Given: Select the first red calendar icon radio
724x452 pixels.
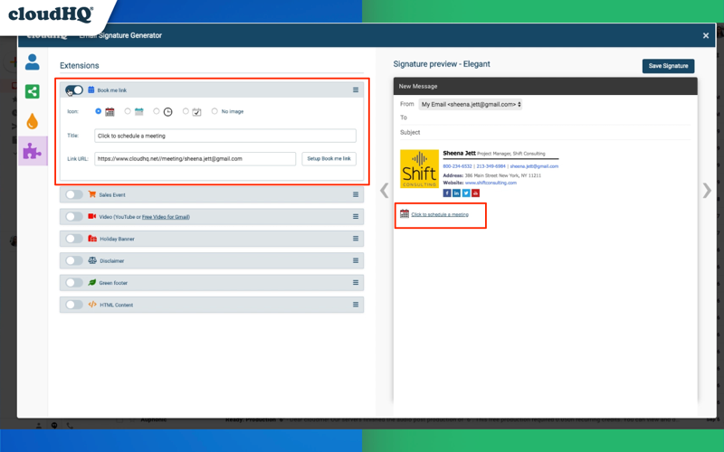Looking at the screenshot, I should click(98, 111).
